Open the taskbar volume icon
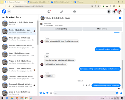Image resolution: width=125 pixels, height=100 pixels. [109, 98]
